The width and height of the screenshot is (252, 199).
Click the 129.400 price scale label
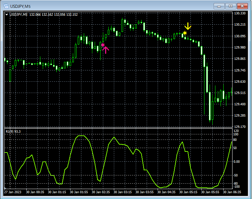pos(240,104)
